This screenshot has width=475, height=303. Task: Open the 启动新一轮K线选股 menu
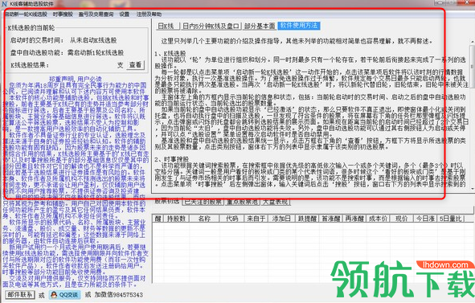click(x=26, y=14)
